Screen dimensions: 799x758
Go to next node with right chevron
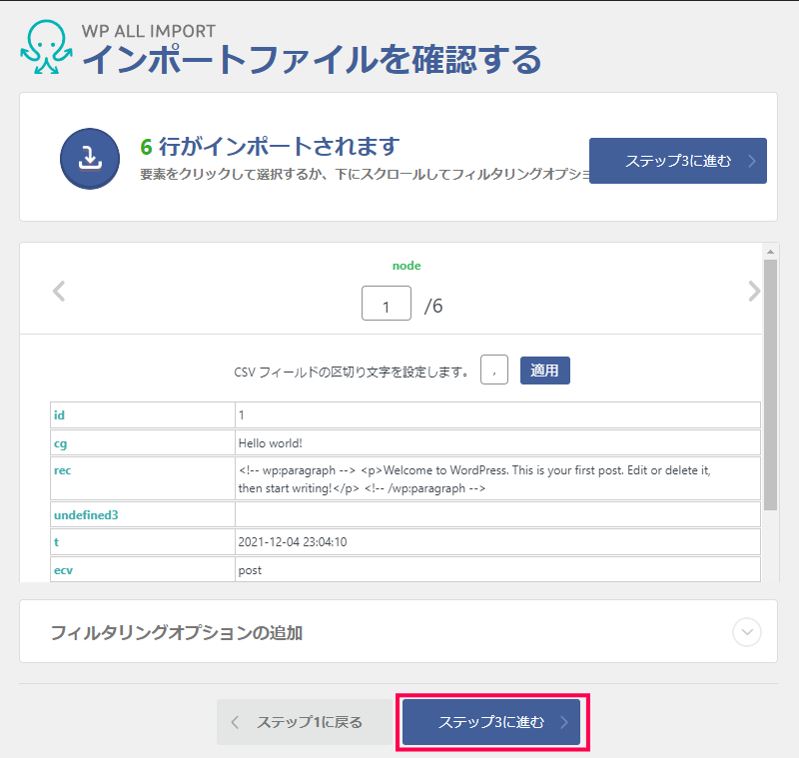754,292
